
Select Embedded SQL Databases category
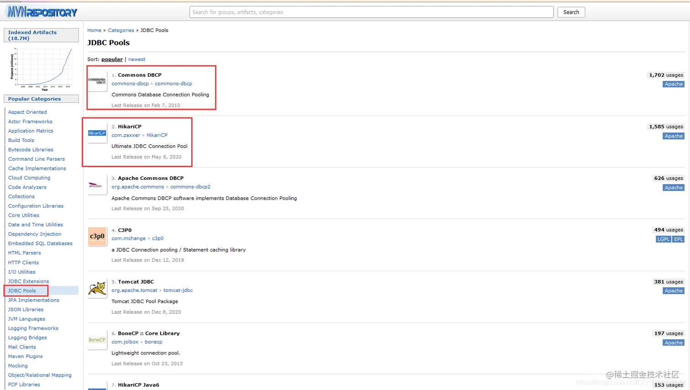point(40,243)
